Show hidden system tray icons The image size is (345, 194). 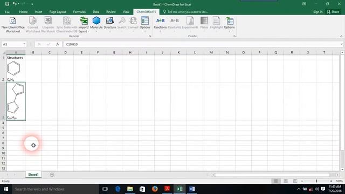coord(298,189)
